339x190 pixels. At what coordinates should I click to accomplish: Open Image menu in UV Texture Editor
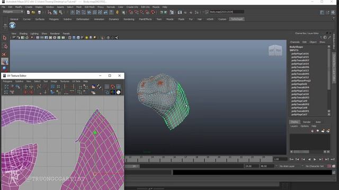tap(54, 81)
